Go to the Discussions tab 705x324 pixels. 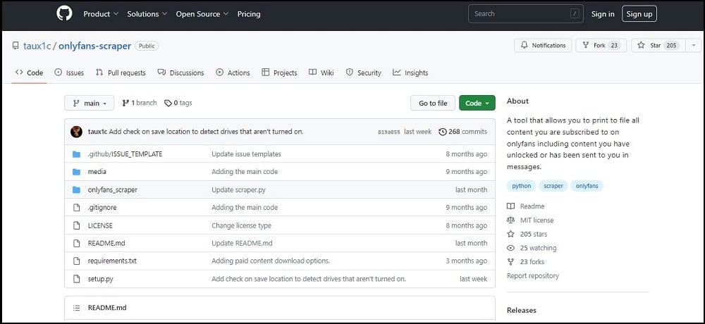180,73
